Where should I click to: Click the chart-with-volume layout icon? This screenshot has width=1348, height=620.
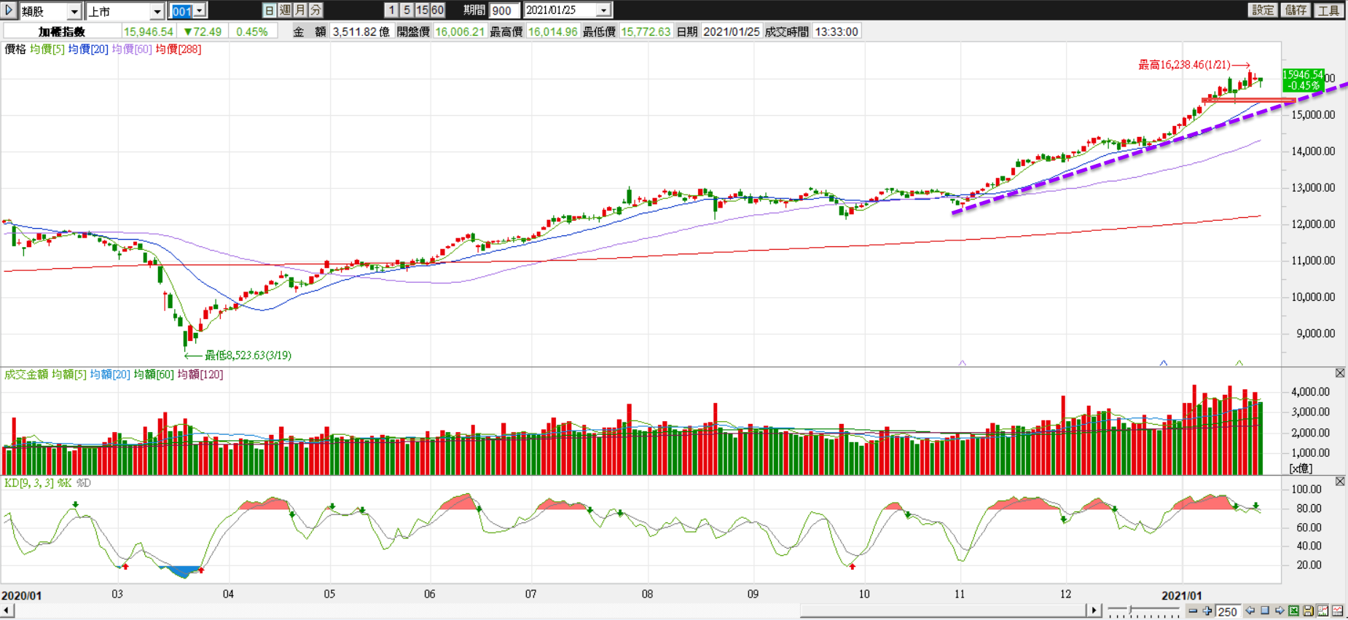[1323, 611]
